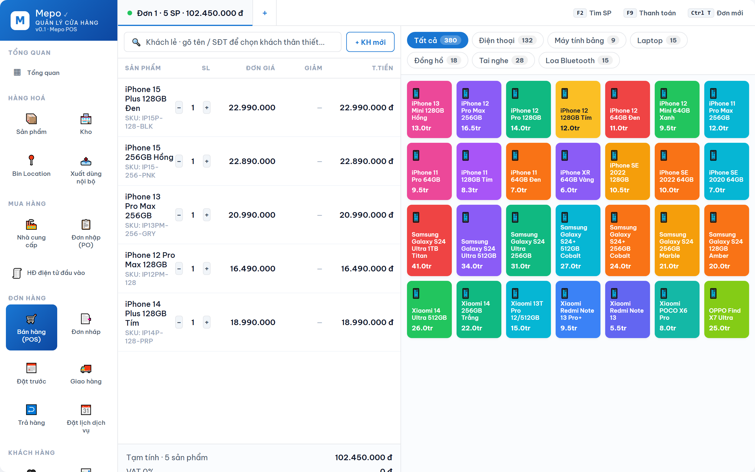This screenshot has height=472, width=755.
Task: Focus the Khách lẻ customer search field
Action: (x=233, y=42)
